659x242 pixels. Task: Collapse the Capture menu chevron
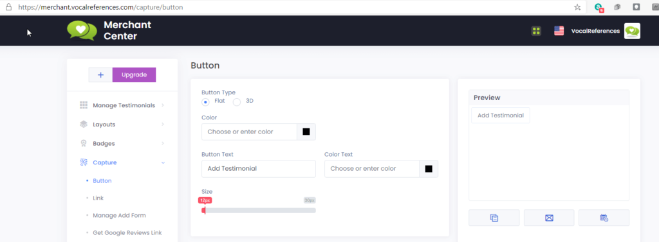[x=163, y=163]
